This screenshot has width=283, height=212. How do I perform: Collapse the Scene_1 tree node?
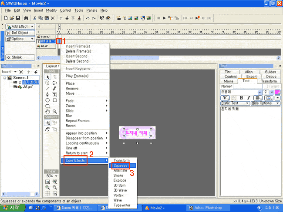click(4, 78)
